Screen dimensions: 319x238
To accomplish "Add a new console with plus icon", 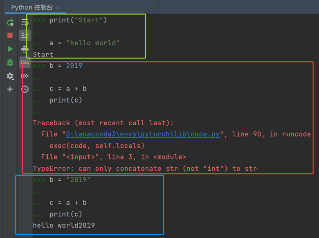I will (x=10, y=89).
